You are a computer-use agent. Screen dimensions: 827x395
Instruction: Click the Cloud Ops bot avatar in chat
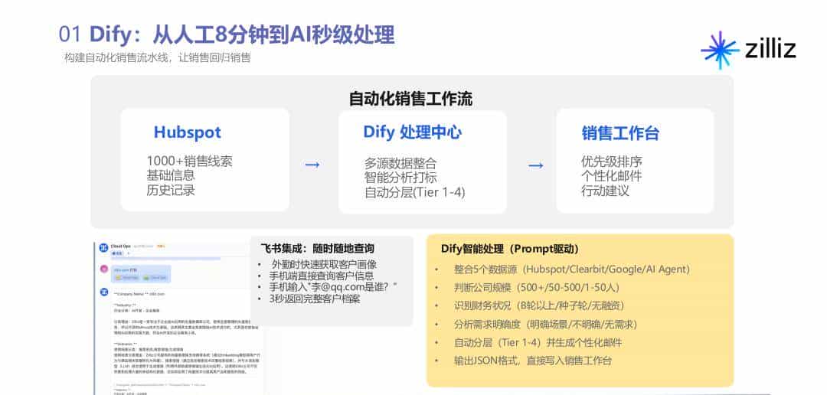tap(104, 246)
